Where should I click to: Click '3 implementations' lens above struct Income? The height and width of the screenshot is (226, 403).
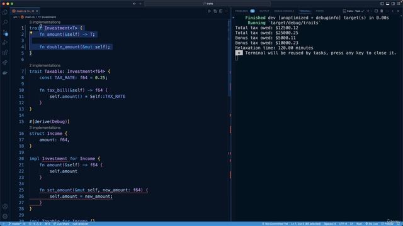point(45,127)
